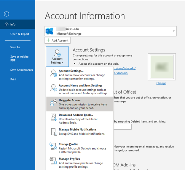
Task: Click the icon beside Account Settings... menu entry
Action: click(x=54, y=73)
